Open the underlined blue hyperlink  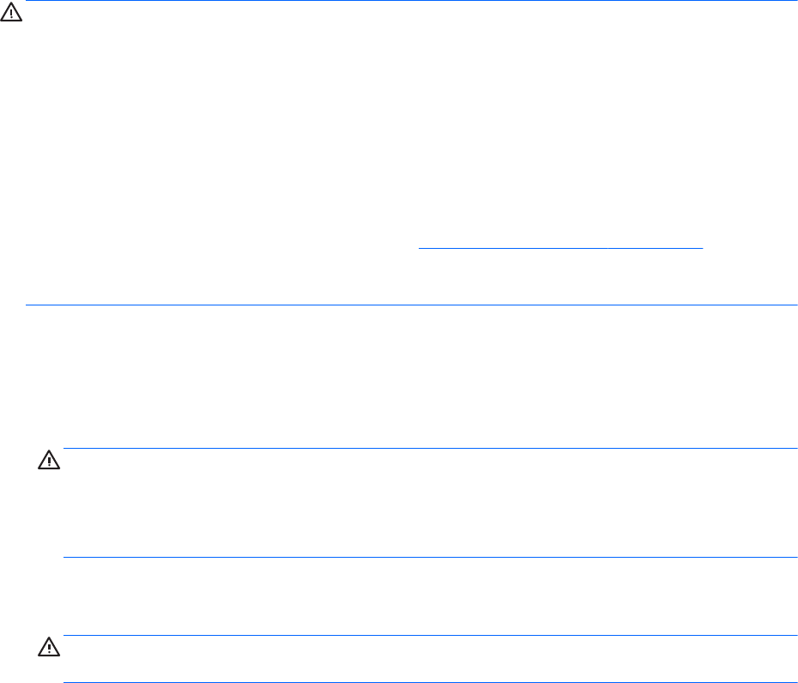(560, 245)
